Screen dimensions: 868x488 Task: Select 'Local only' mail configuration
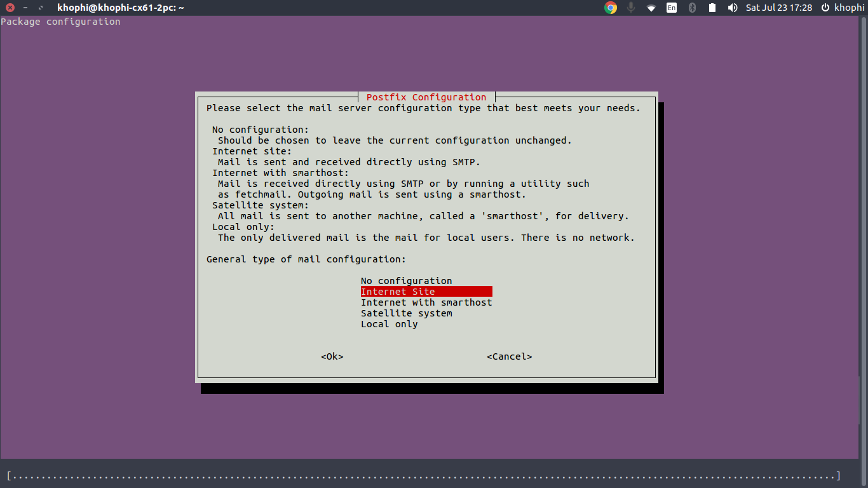pyautogui.click(x=389, y=324)
